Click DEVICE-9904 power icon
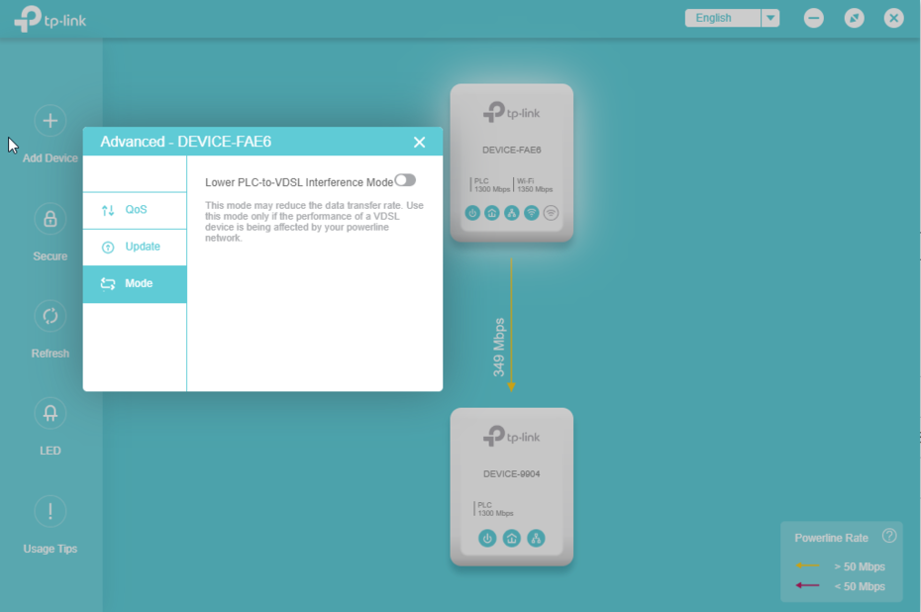The height and width of the screenshot is (612, 921). [487, 538]
